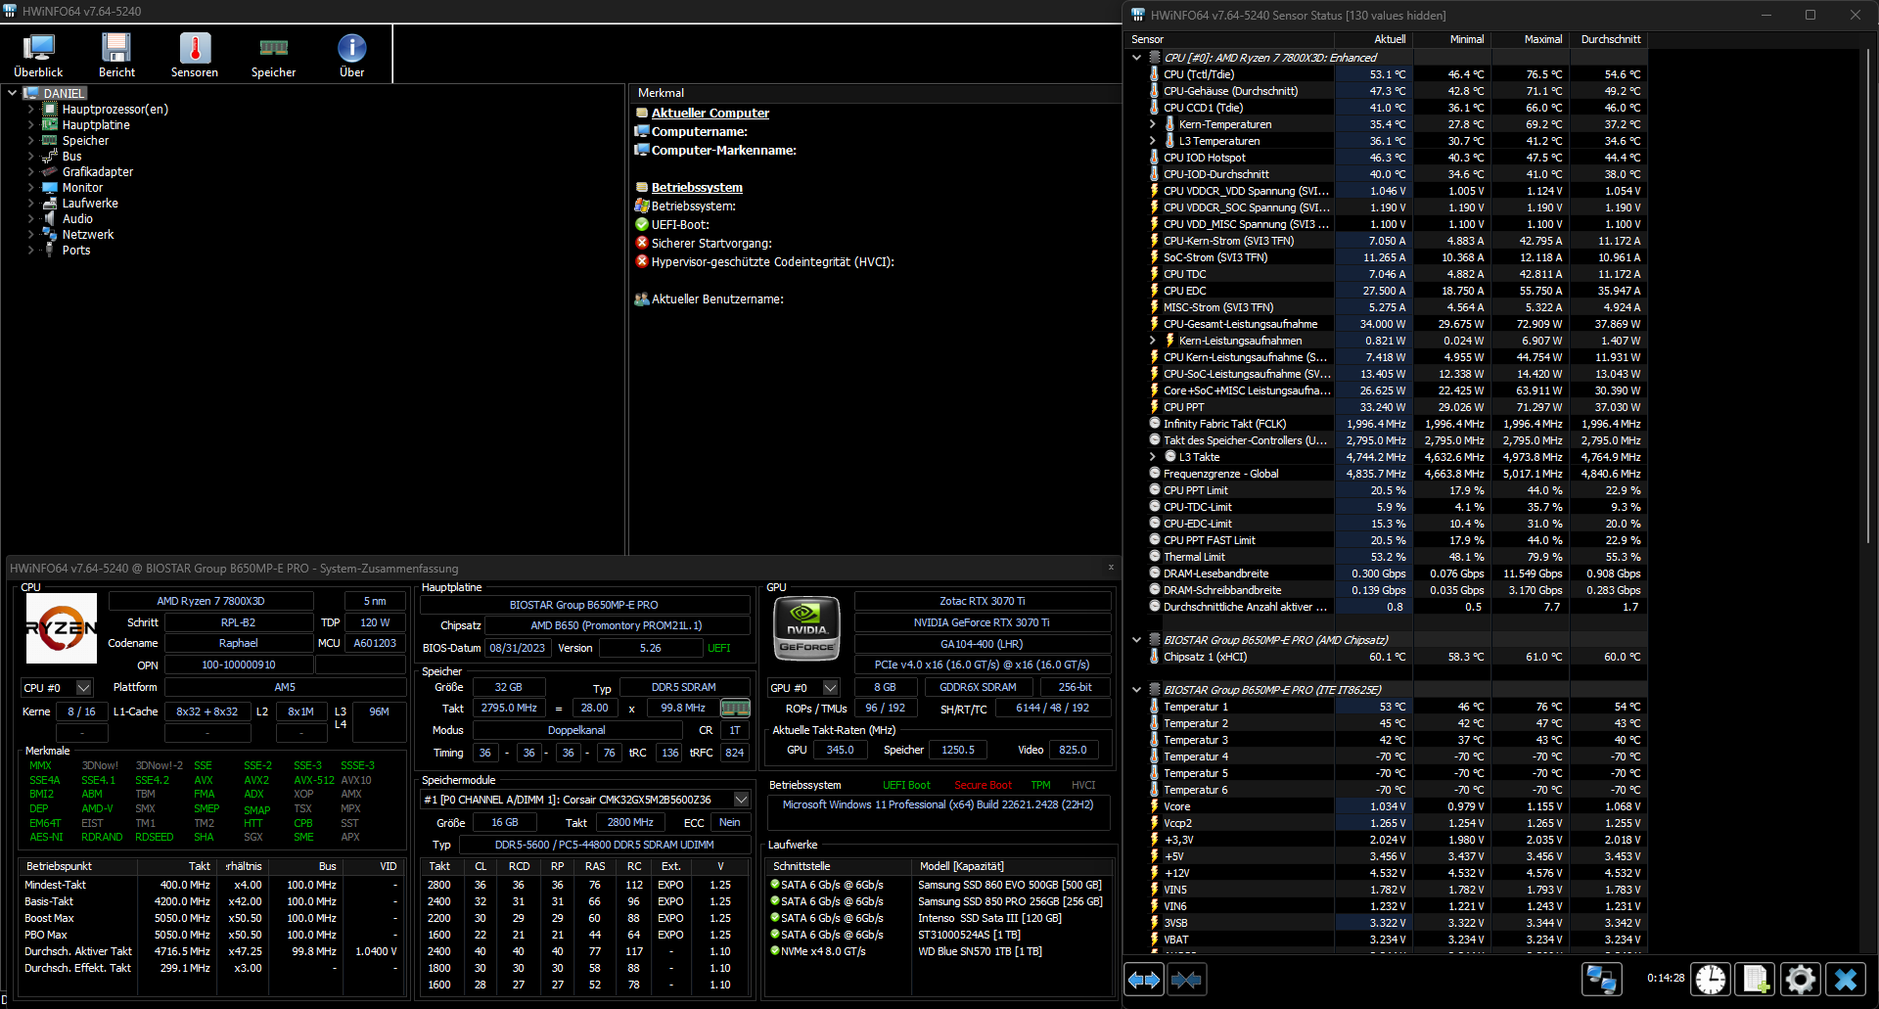
Task: Open sensor settings via the gear icon
Action: coord(1800,979)
